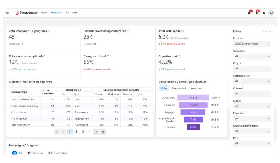Open the Organisation/Practice filter dropdown
280x163 pixels.
252,131
